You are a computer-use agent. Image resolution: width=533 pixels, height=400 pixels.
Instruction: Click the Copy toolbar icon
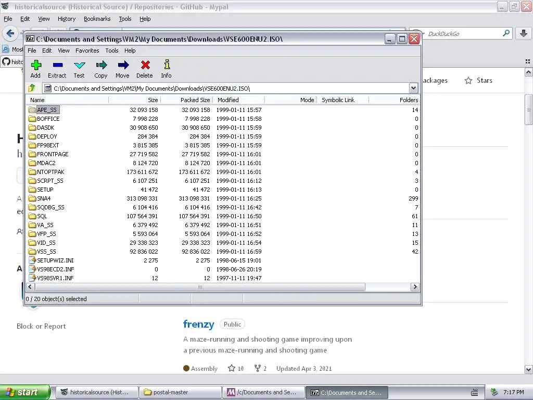pyautogui.click(x=101, y=65)
